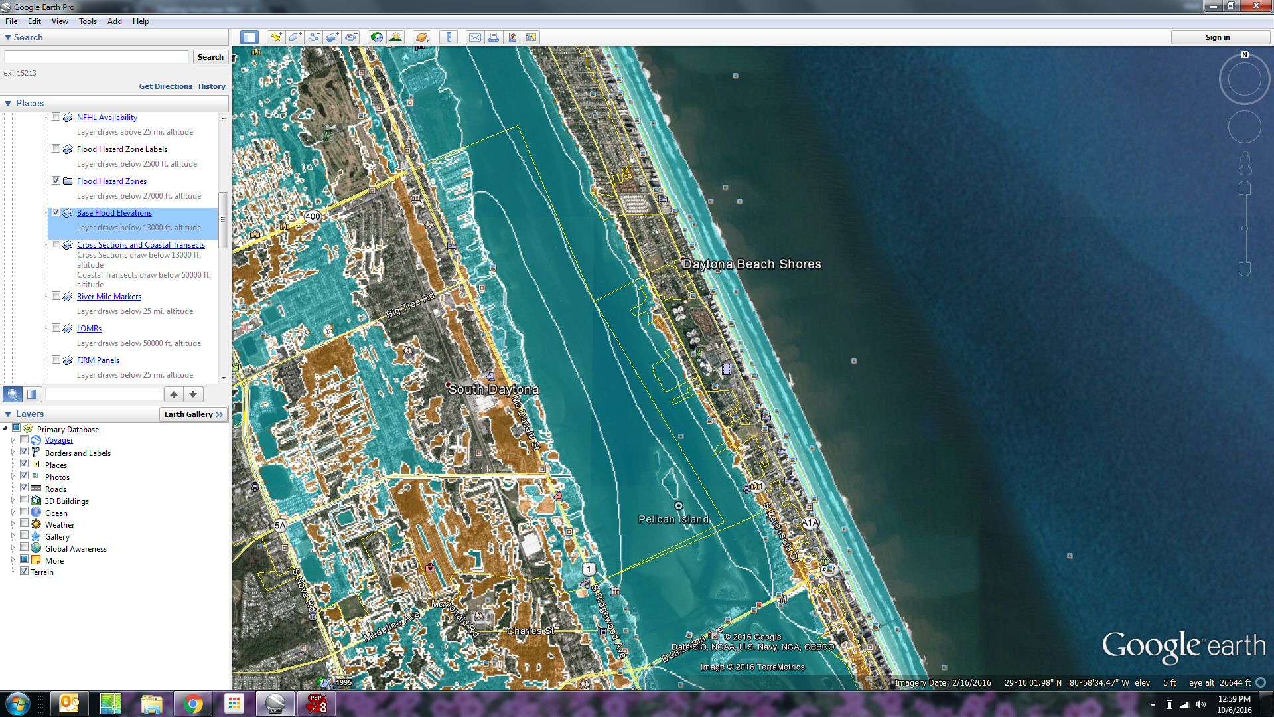
Task: Open the Add menu
Action: point(115,21)
